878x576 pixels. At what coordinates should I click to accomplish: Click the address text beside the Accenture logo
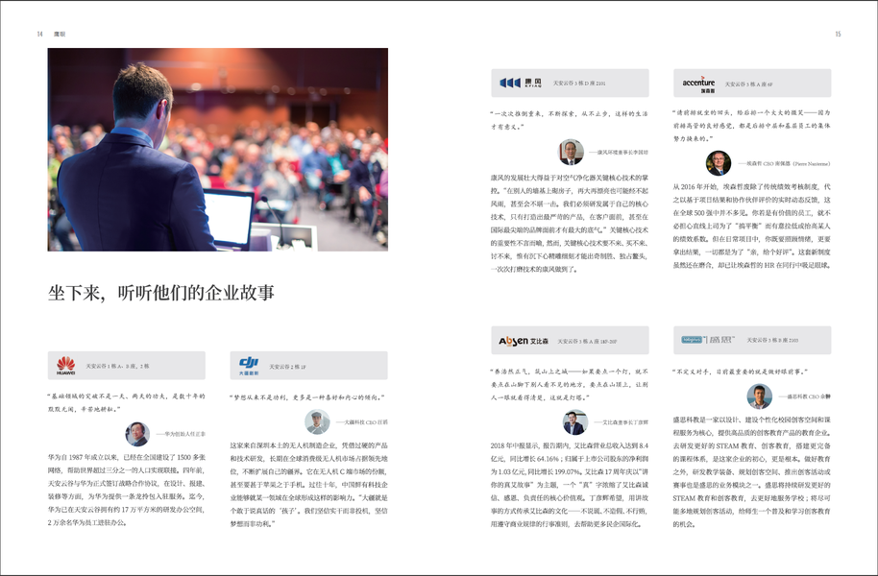point(748,84)
